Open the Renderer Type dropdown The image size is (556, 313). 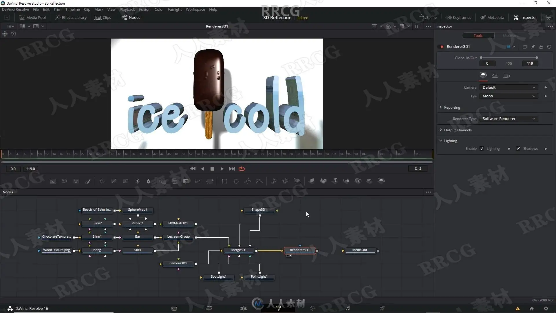[509, 119]
